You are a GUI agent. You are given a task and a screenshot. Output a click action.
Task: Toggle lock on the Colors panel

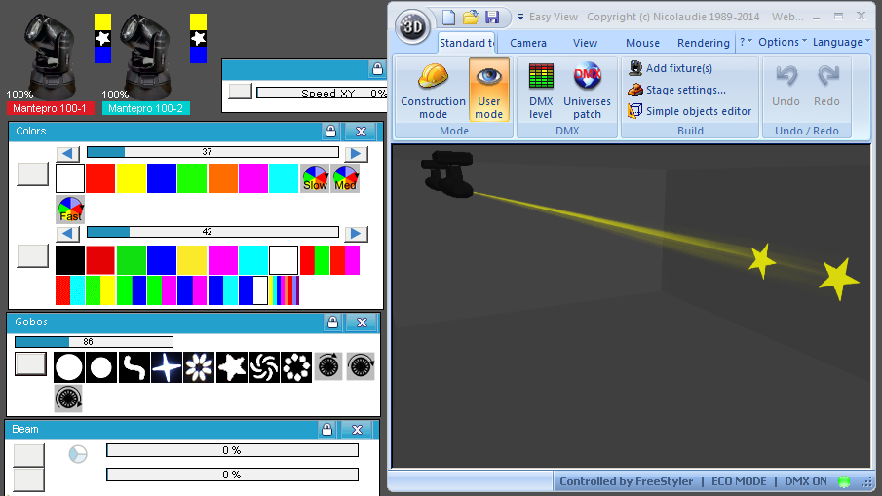pyautogui.click(x=330, y=131)
